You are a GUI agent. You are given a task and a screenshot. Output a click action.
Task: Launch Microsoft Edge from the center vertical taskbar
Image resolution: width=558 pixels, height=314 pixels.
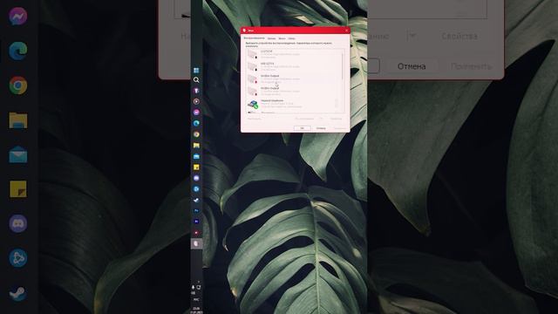196,123
